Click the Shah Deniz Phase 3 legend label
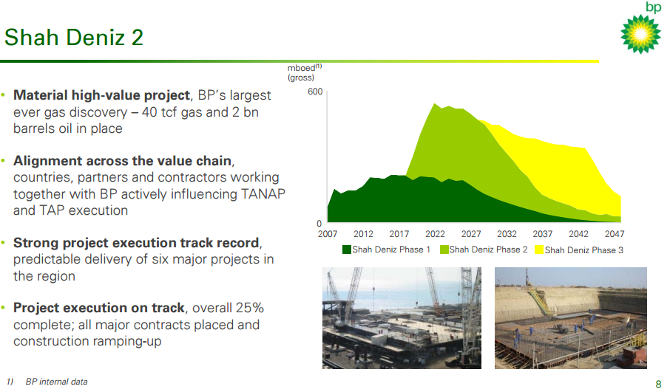 [584, 250]
